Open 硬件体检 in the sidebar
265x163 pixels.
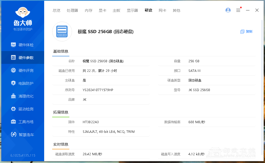click(26, 45)
